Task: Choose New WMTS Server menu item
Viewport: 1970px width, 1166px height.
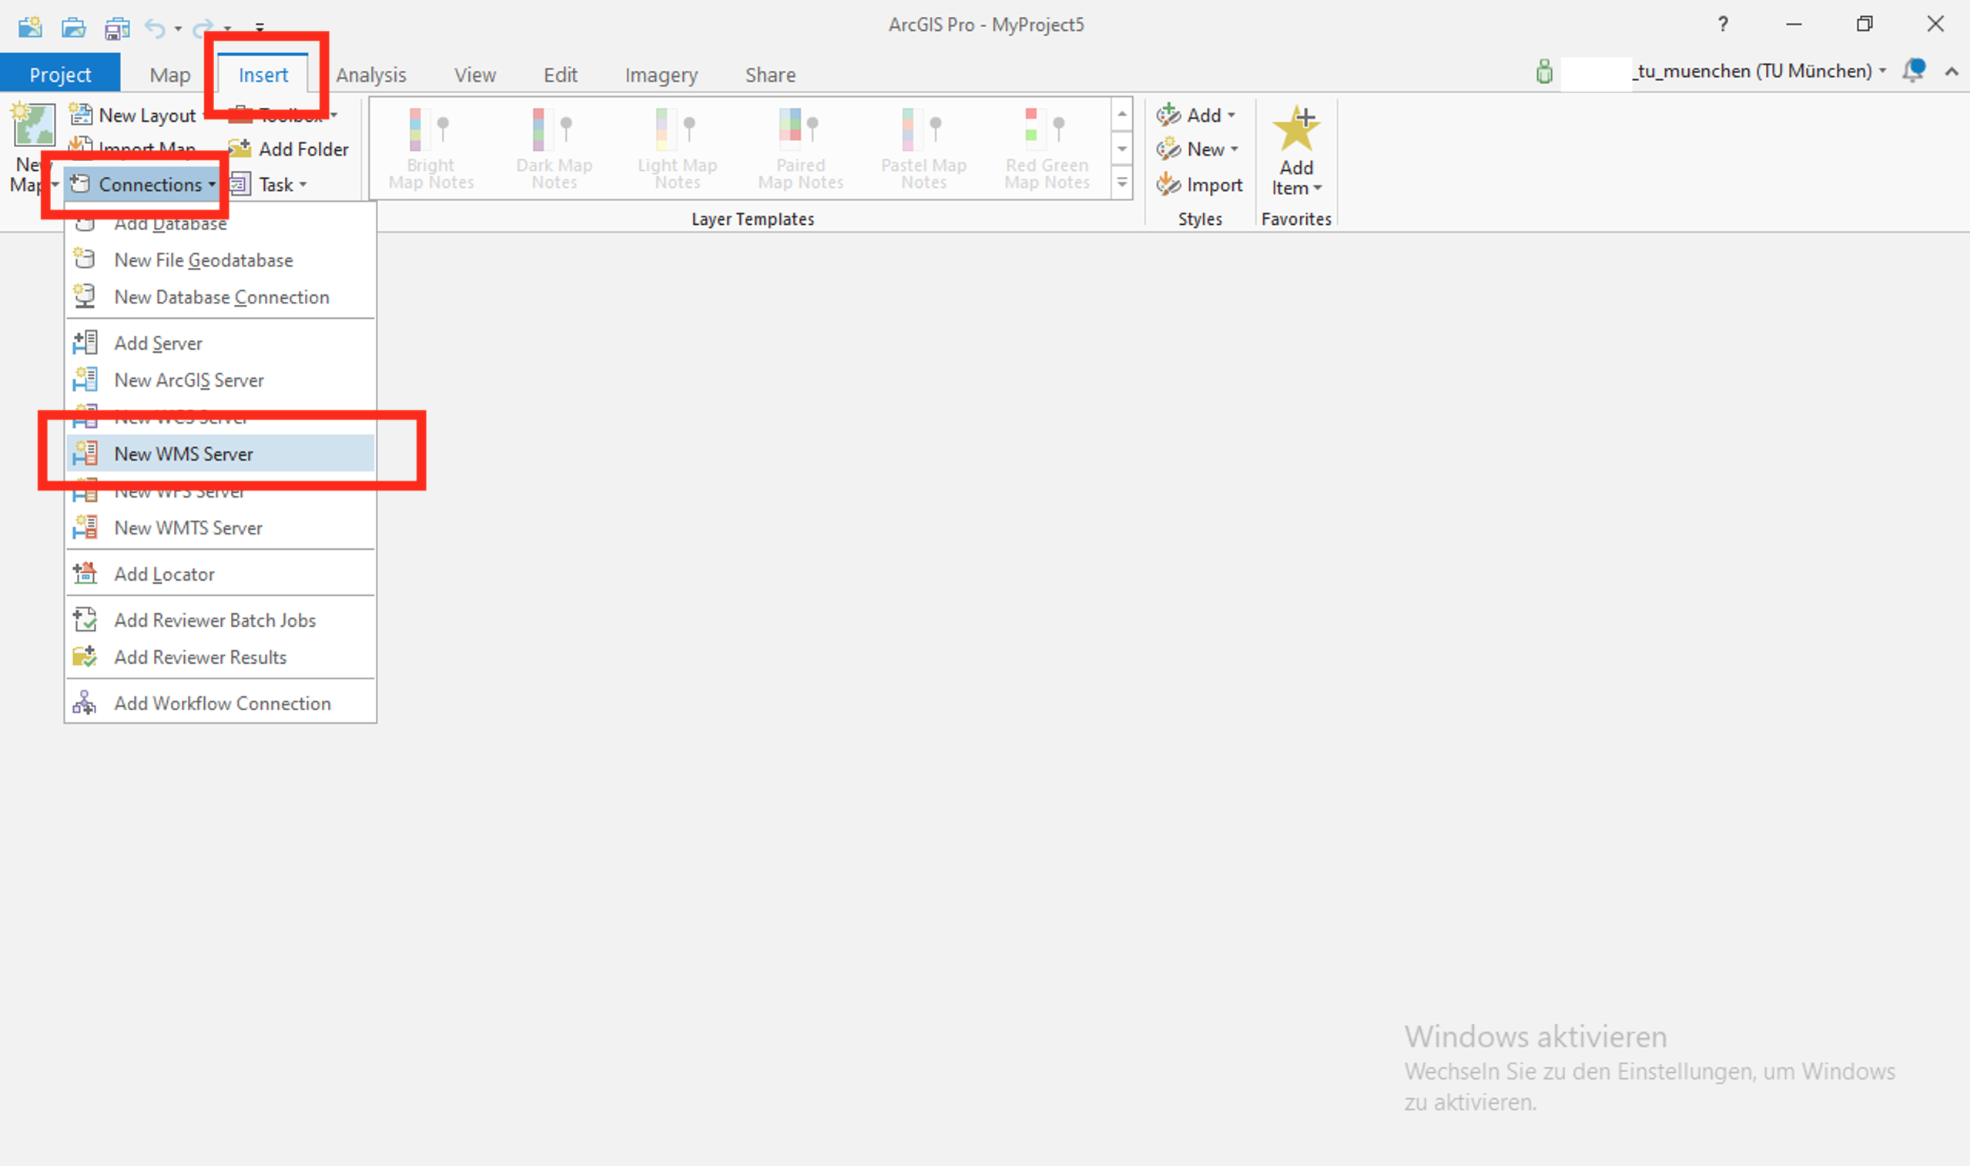Action: (220, 528)
